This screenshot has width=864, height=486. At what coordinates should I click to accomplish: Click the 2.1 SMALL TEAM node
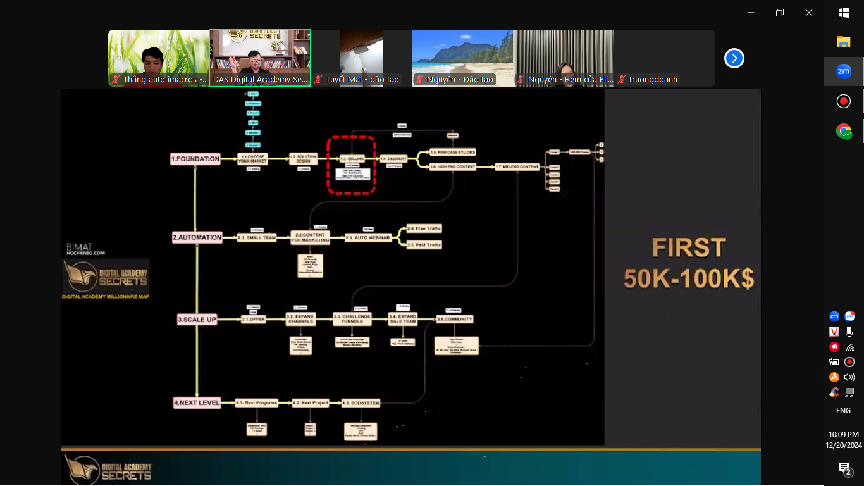click(257, 238)
